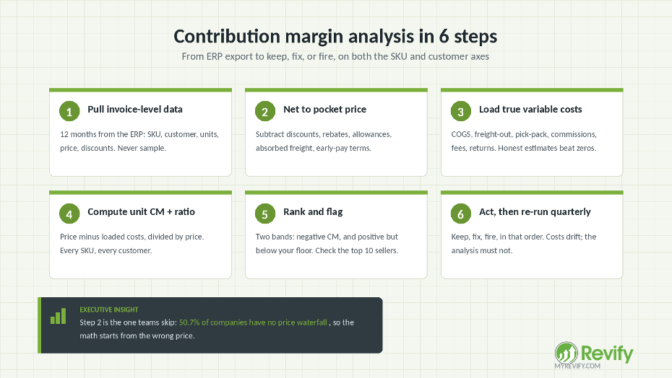Image resolution: width=672 pixels, height=378 pixels.
Task: Select the Pull invoice-level data heading
Action: pyautogui.click(x=135, y=109)
